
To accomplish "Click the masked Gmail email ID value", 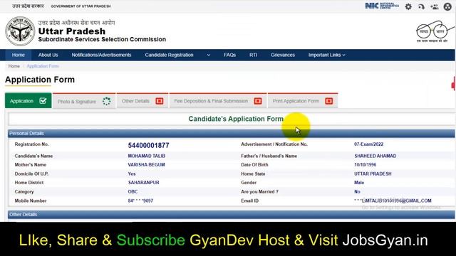I will (393, 201).
